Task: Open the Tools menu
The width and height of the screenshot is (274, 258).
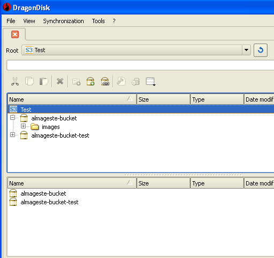Action: 98,21
